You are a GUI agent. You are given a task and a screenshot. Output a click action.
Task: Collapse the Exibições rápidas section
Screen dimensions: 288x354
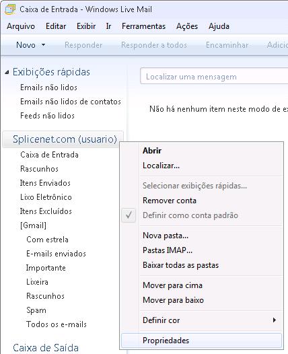pyautogui.click(x=7, y=73)
